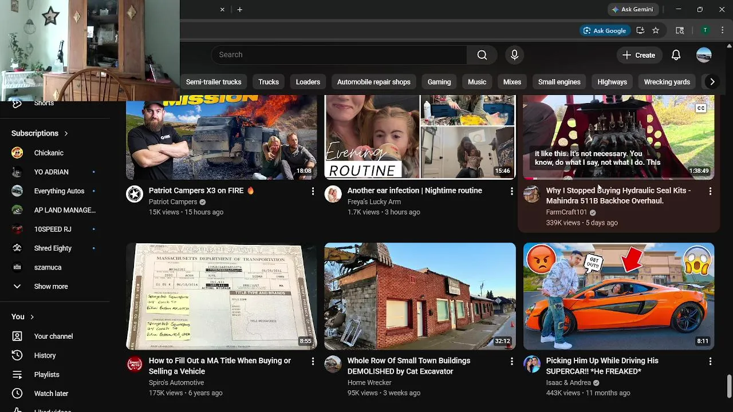
Task: Open Freya's Lucky Arm channel avatar
Action: tap(333, 194)
